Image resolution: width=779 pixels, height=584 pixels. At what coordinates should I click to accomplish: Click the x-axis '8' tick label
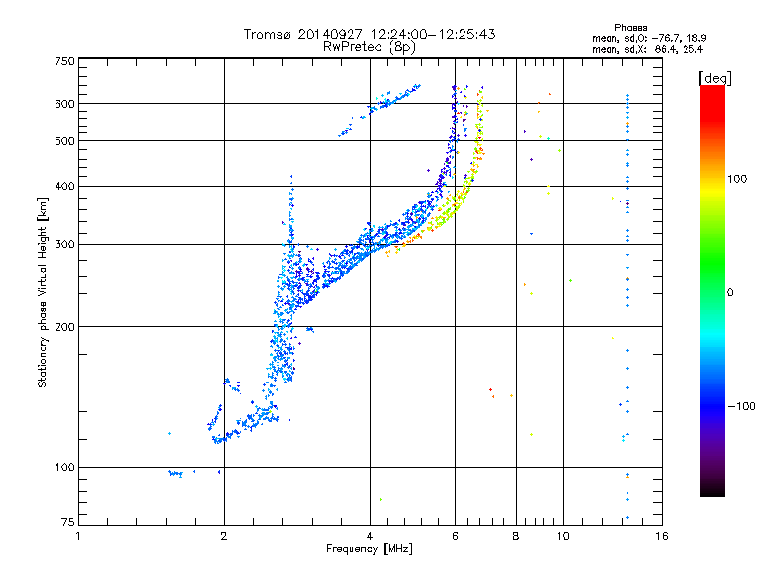516,536
